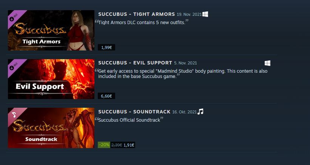Click the Windows icon beside Tight Armors date
The height and width of the screenshot is (165, 310).
click(205, 14)
